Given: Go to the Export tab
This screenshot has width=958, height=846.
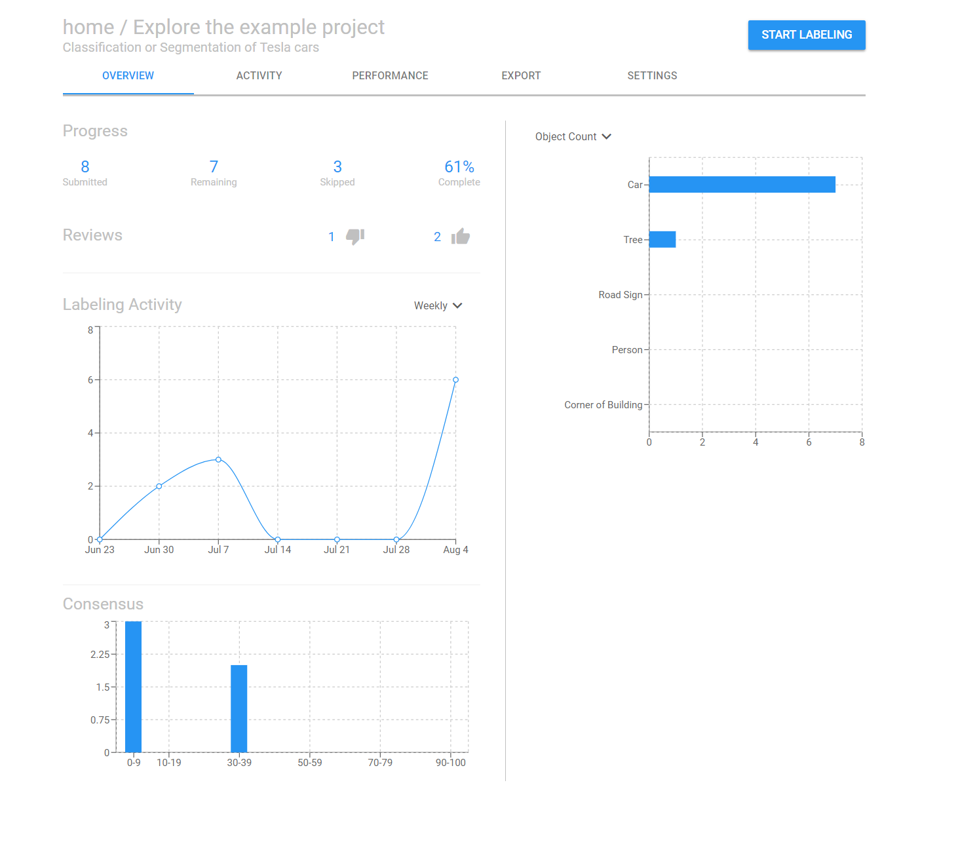Looking at the screenshot, I should (522, 76).
